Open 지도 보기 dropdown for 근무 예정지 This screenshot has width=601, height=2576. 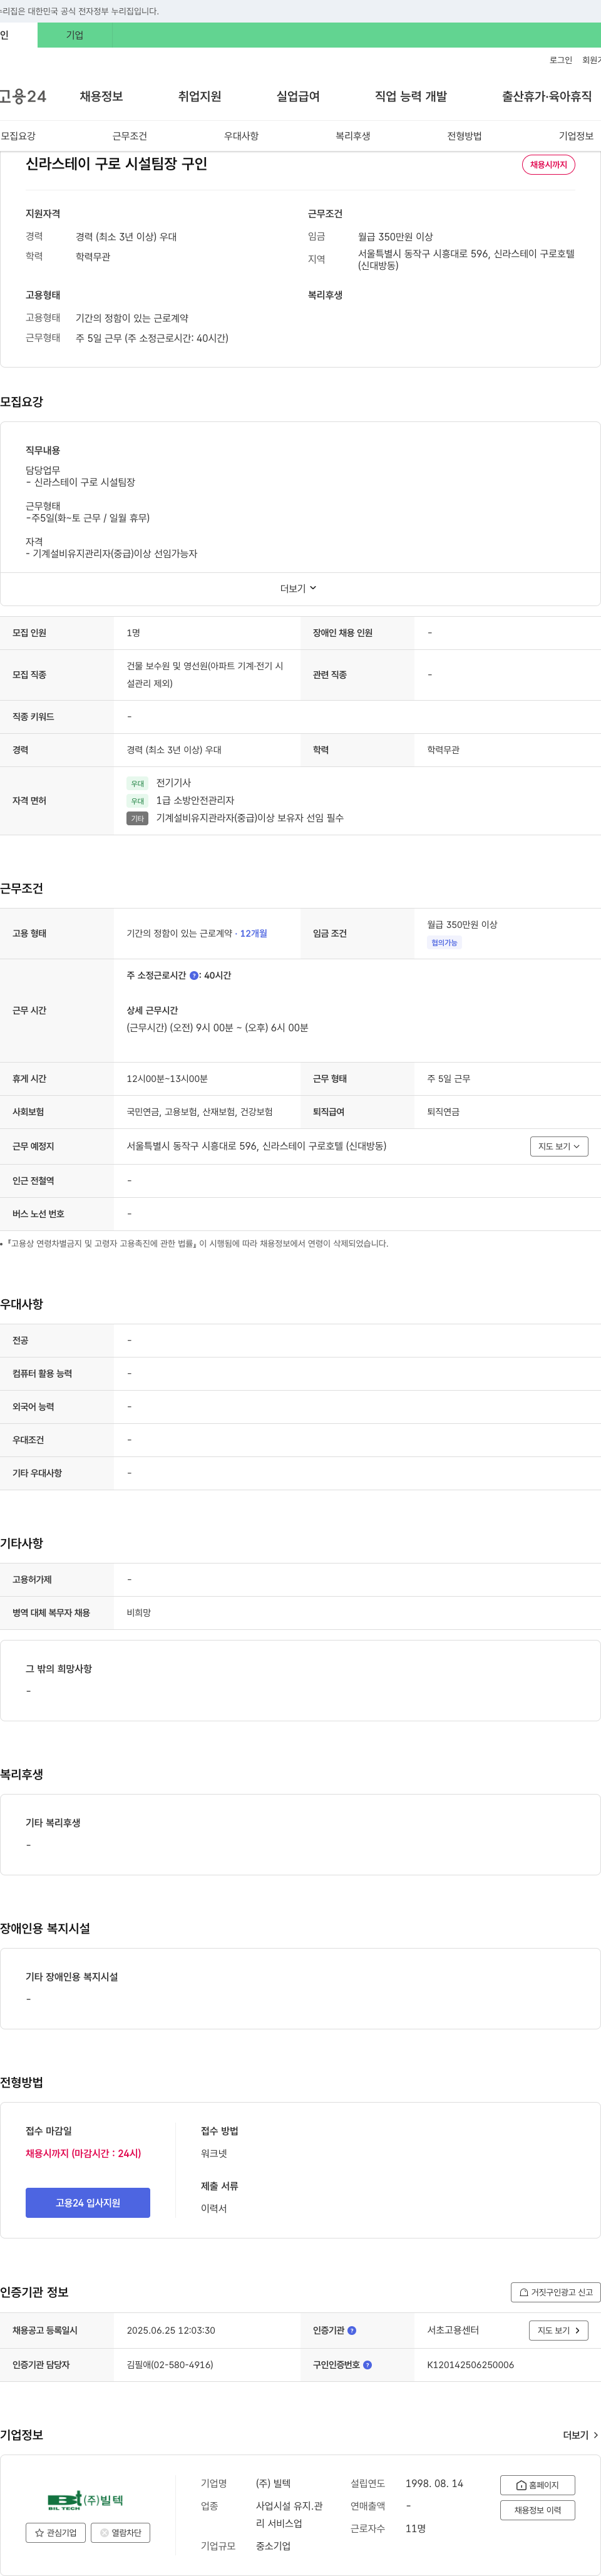[559, 1146]
